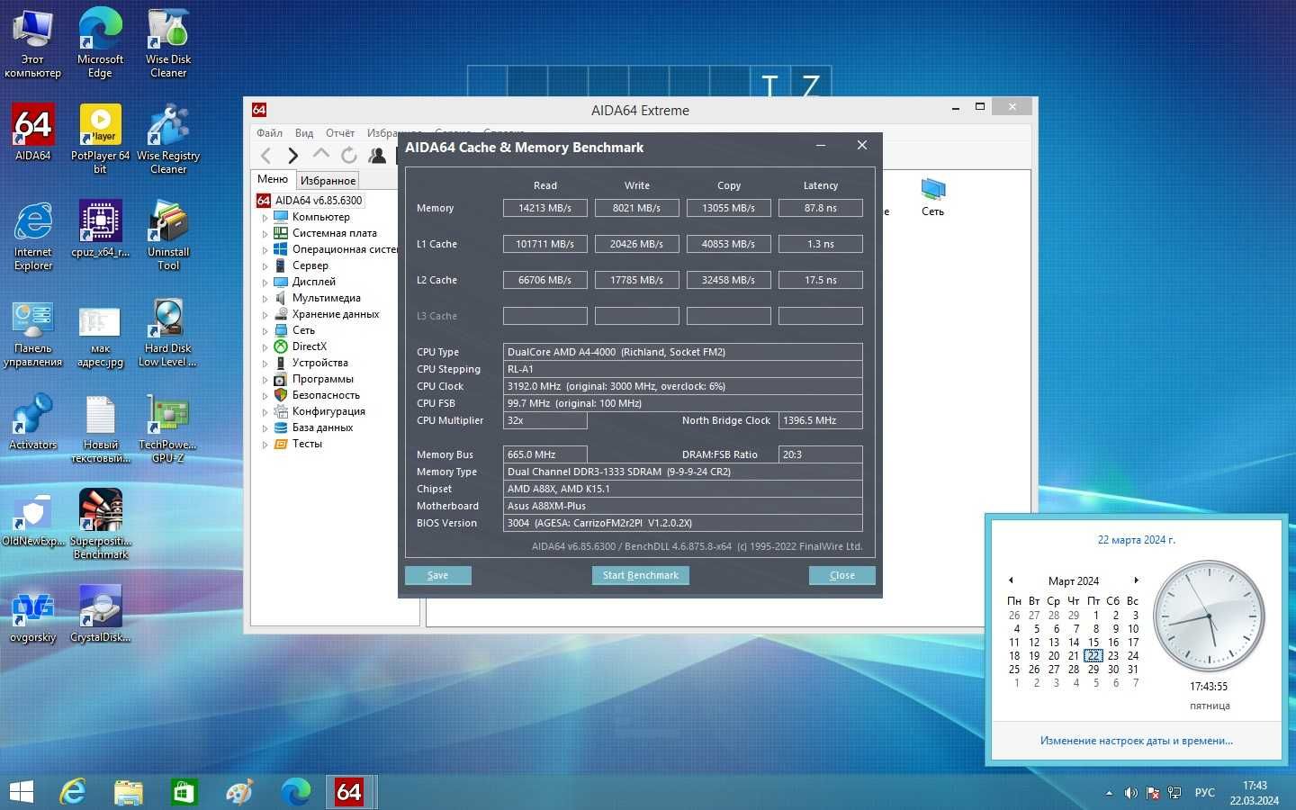Click the Memory Read 14213 MB/s field
The image size is (1296, 810).
(545, 208)
